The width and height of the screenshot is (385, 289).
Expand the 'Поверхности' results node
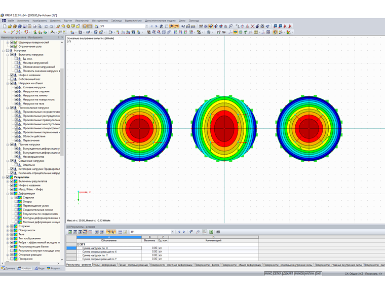pyautogui.click(x=8, y=230)
